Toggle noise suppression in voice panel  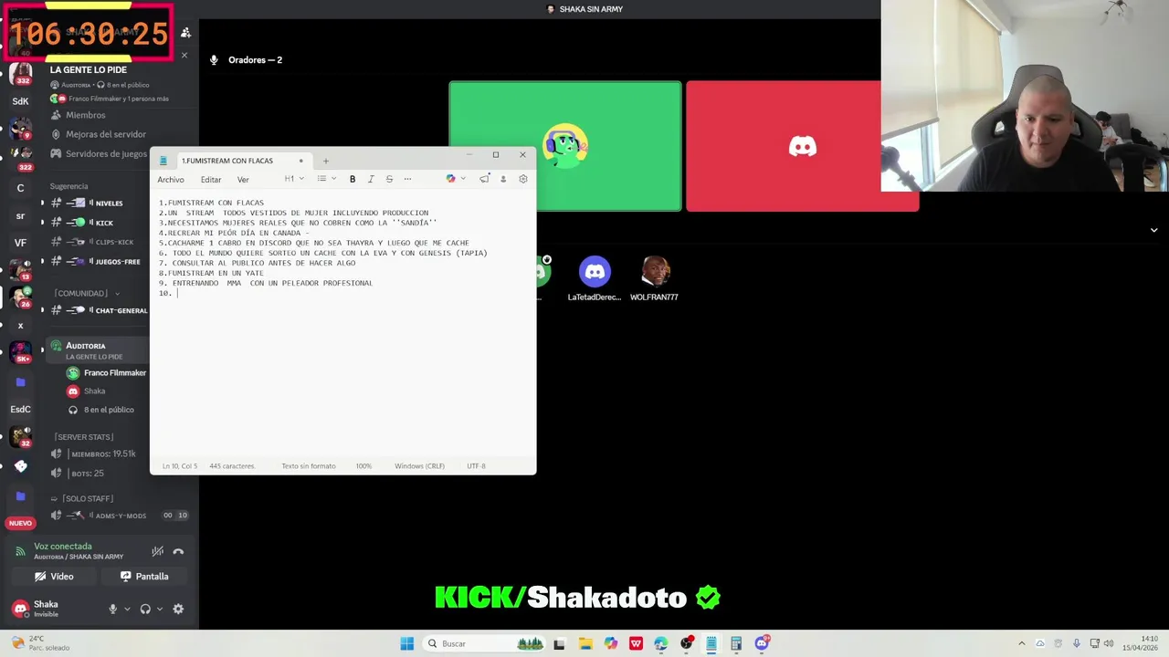click(157, 551)
